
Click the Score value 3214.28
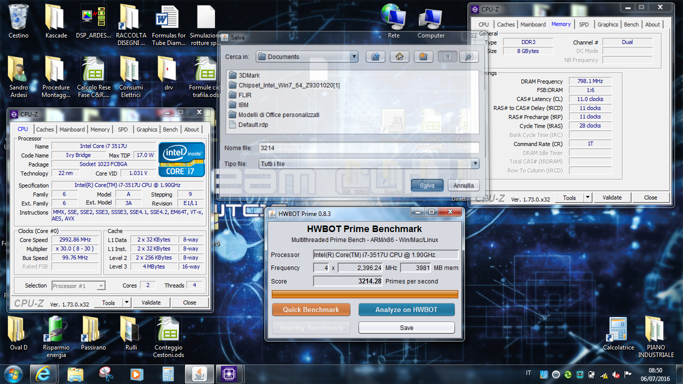click(348, 281)
